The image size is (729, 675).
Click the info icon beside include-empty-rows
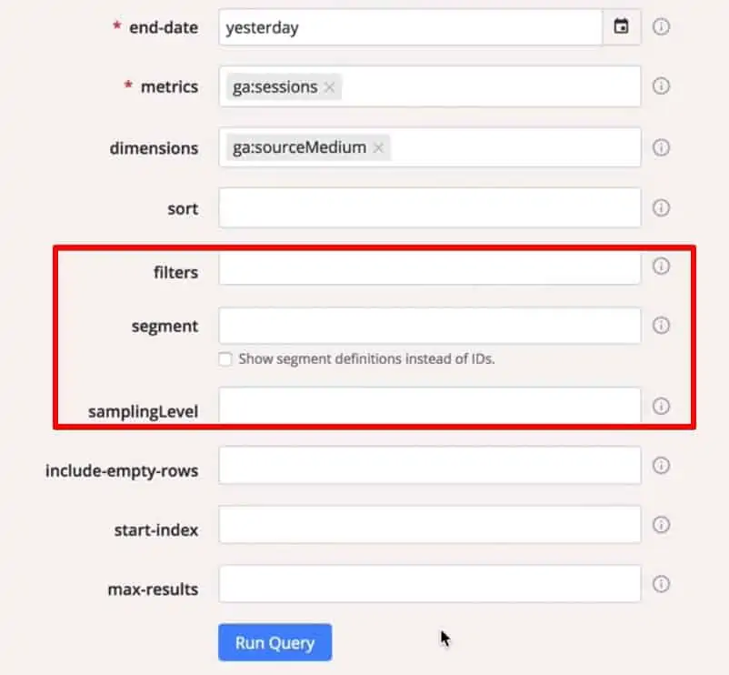[x=662, y=466]
